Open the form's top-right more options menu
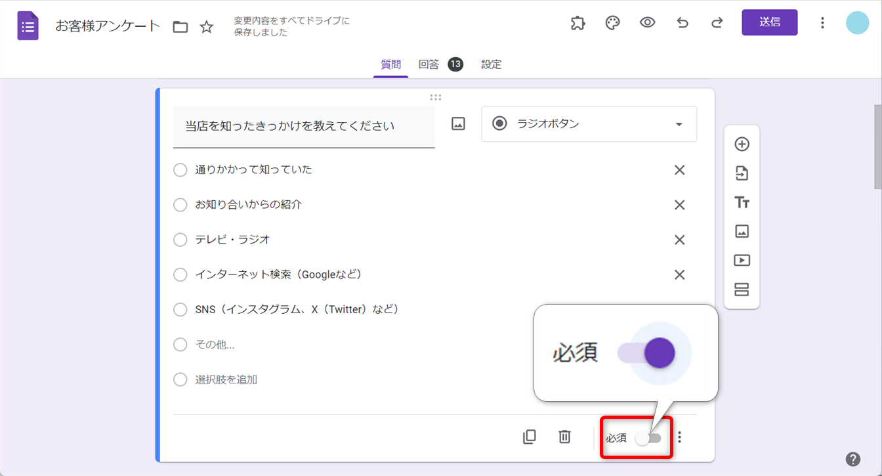The image size is (882, 476). click(822, 23)
